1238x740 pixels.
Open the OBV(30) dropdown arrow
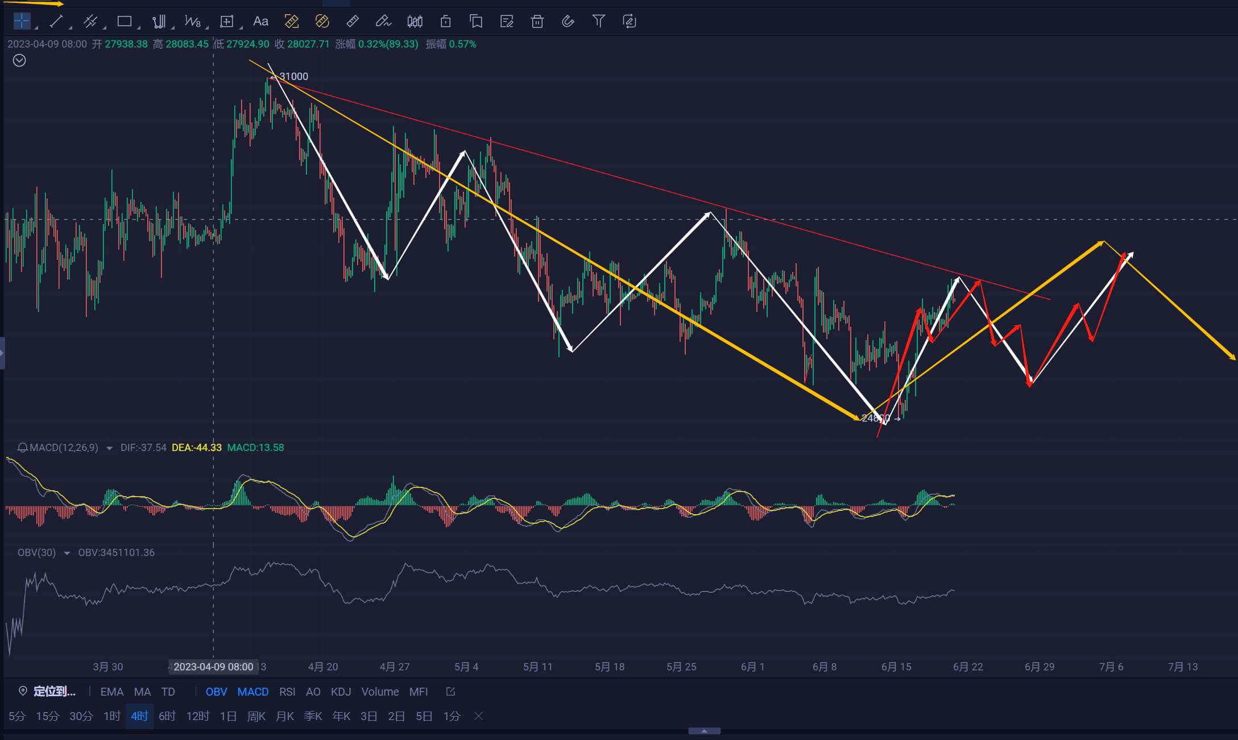67,553
